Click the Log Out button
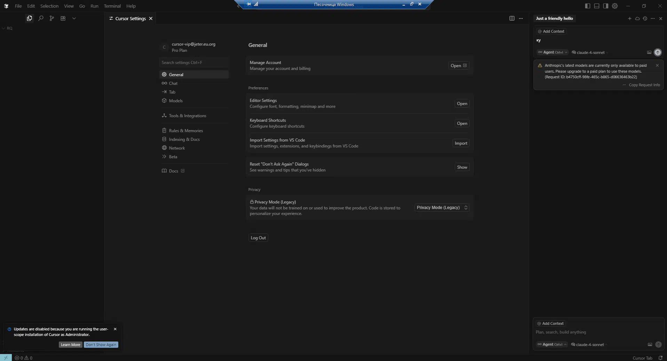The image size is (667, 361). pyautogui.click(x=258, y=238)
